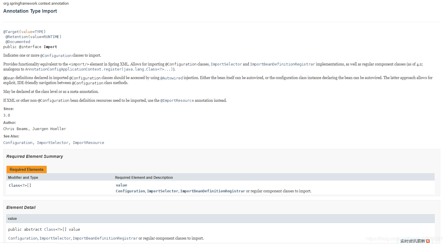
Task: Open Configuration link in Required Elements table description
Action: tap(130, 191)
